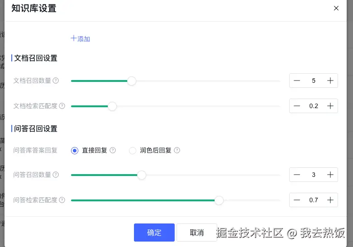Image resolution: width=353 pixels, height=247 pixels.
Task: Close the 知识库设置 dialog with X
Action: click(336, 8)
